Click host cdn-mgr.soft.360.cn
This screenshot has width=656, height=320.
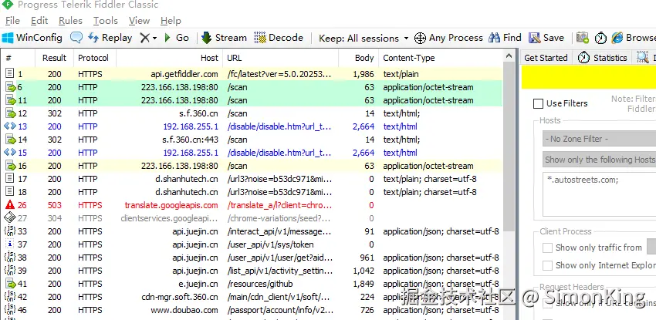click(180, 298)
